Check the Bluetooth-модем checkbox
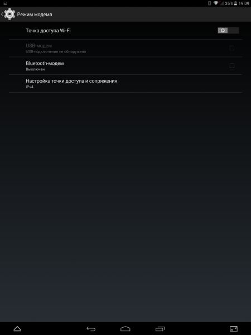This screenshot has height=335, width=251. tap(232, 65)
